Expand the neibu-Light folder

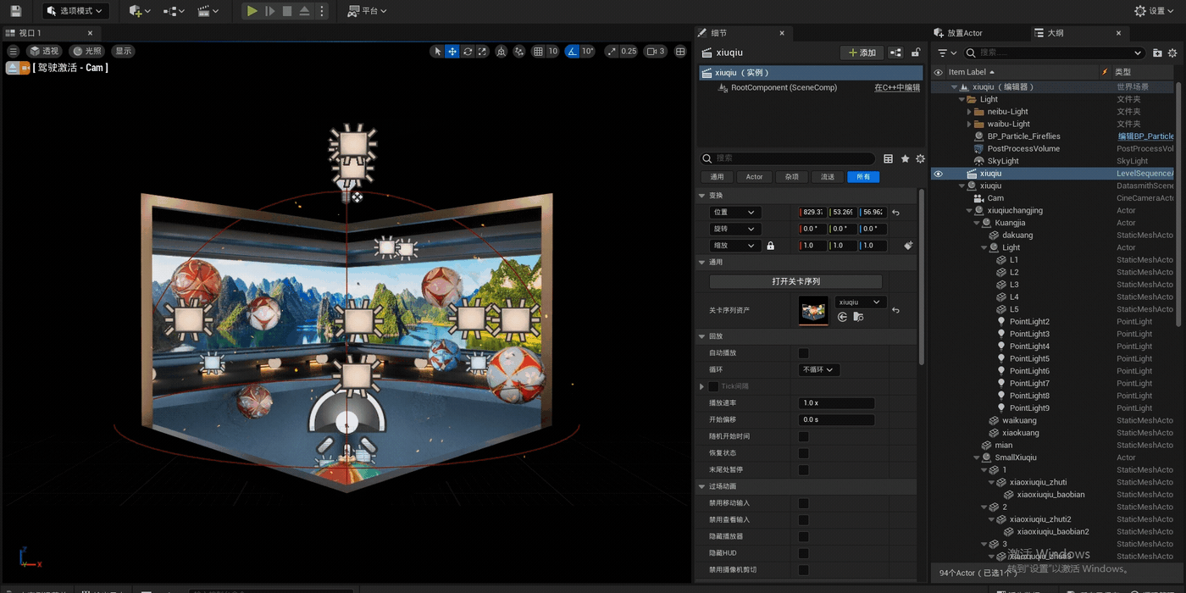(x=969, y=112)
